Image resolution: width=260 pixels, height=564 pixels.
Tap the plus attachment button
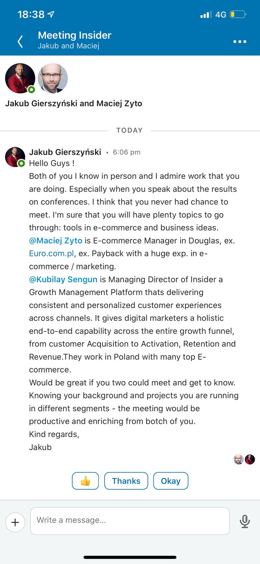[x=15, y=522]
